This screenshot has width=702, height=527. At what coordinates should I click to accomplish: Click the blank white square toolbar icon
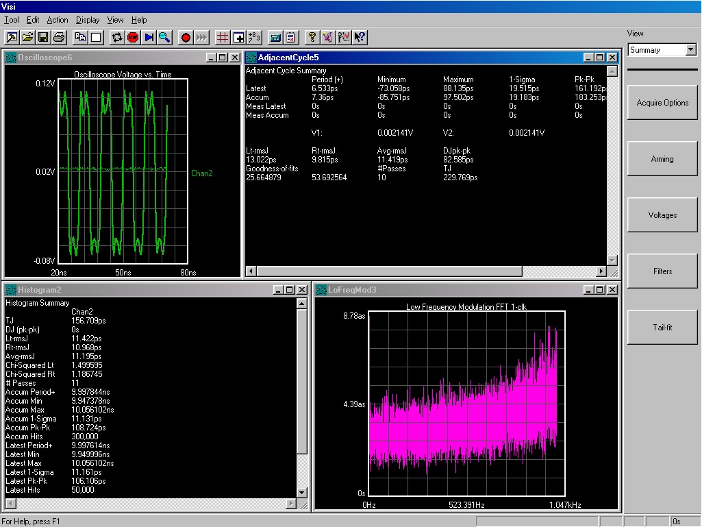tap(97, 38)
